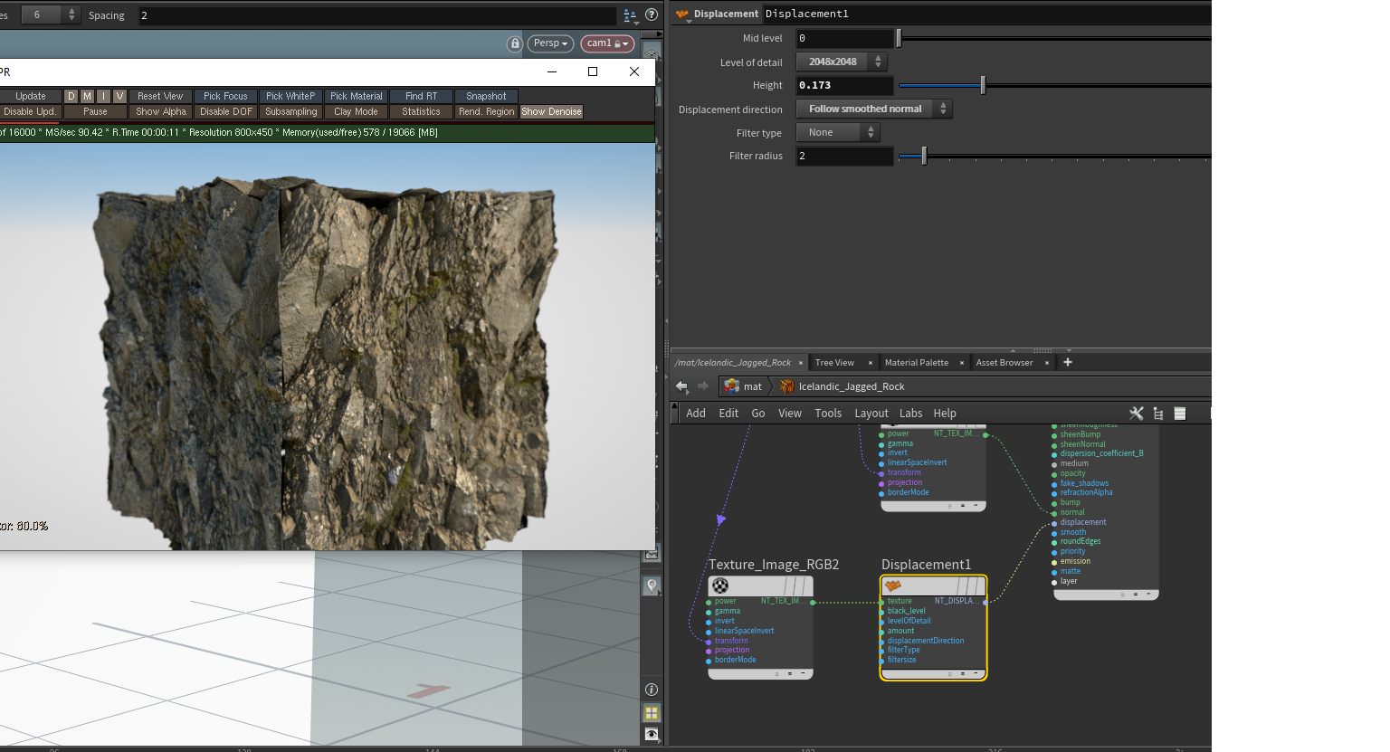Click the Height slider handle
This screenshot has height=752, width=1390.
pos(983,85)
